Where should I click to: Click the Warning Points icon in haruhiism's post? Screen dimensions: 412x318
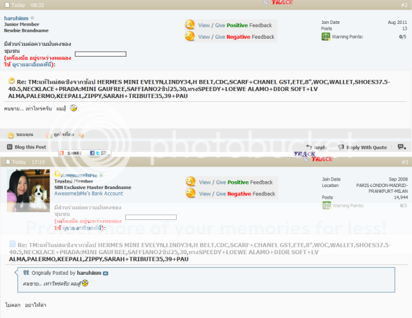tap(326, 37)
